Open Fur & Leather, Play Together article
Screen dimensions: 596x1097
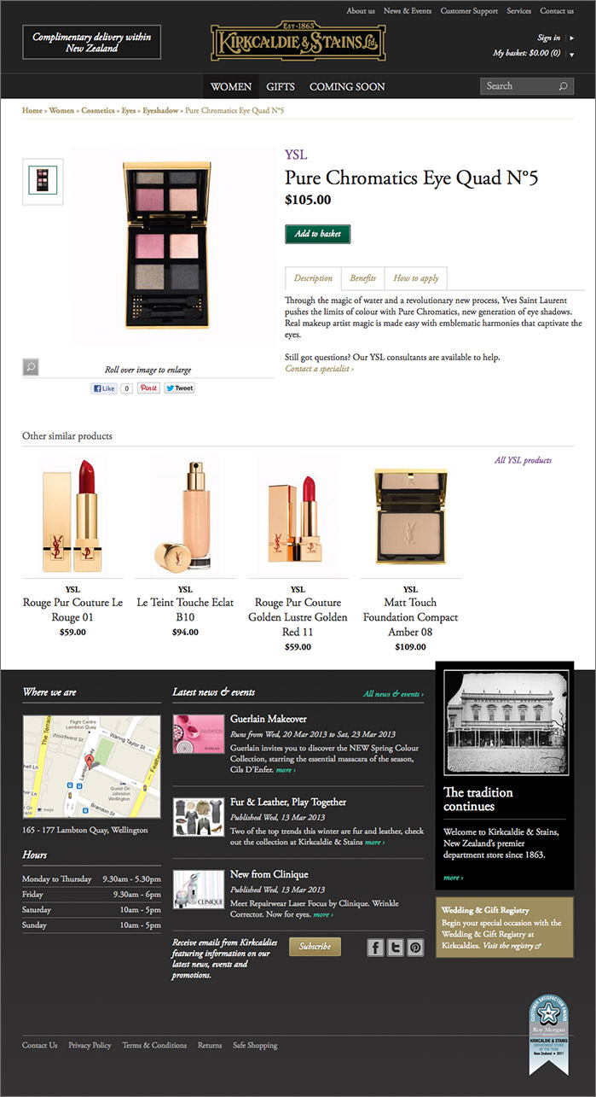[x=288, y=802]
